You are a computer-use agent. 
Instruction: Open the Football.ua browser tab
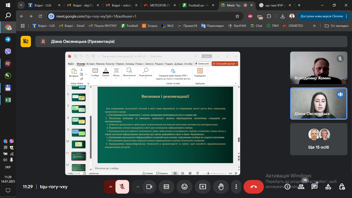click(x=196, y=5)
